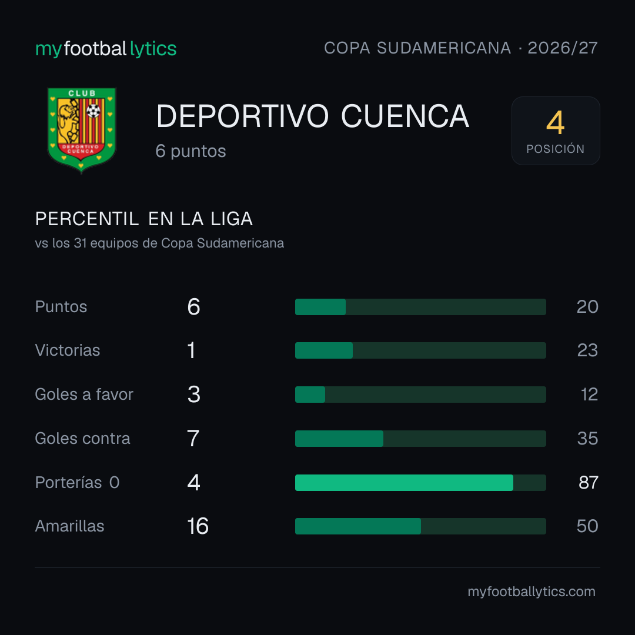Select the Puntos stat label

pos(61,307)
